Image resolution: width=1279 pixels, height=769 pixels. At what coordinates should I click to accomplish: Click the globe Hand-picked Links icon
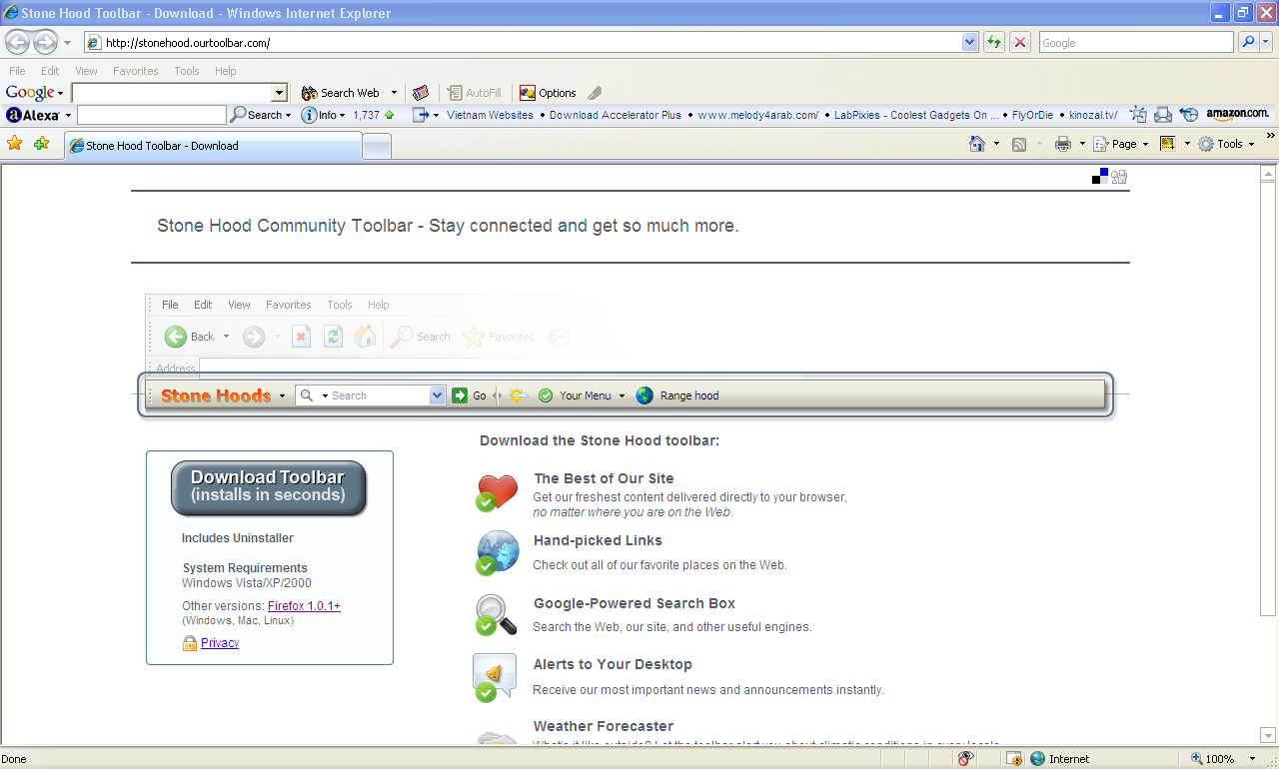tap(497, 553)
